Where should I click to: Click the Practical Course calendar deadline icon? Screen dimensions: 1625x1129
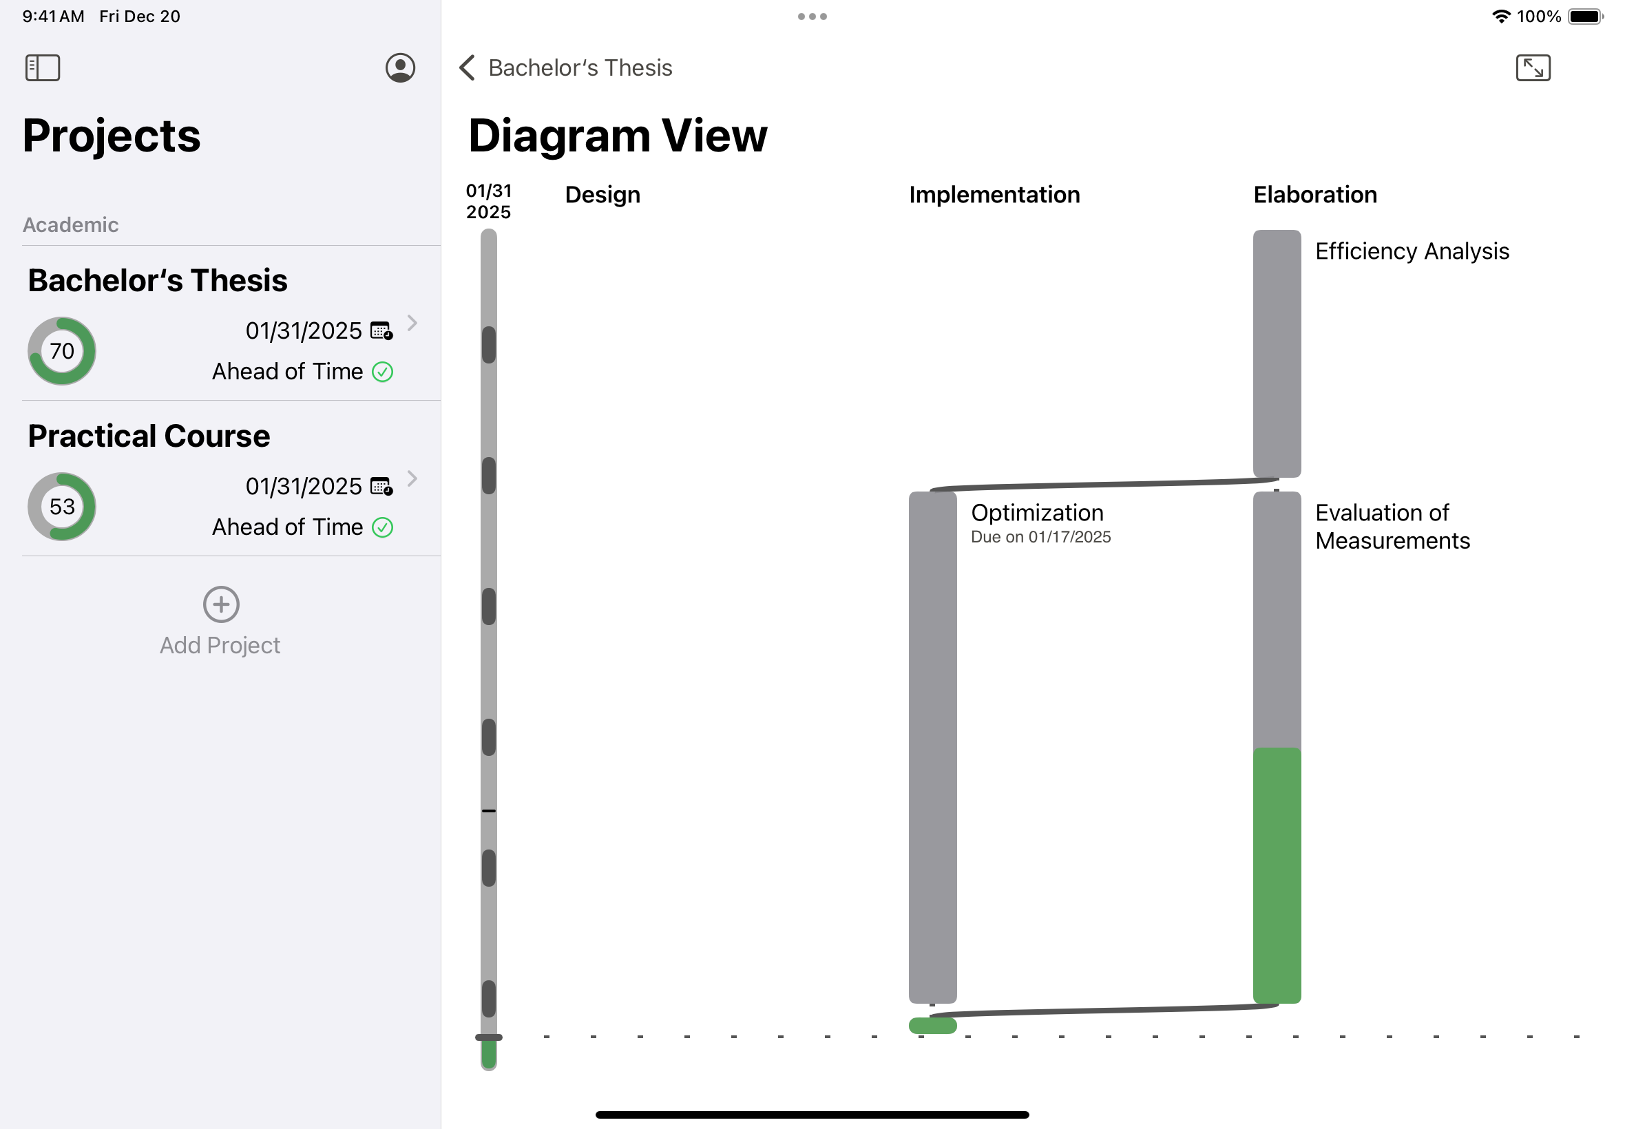point(381,486)
